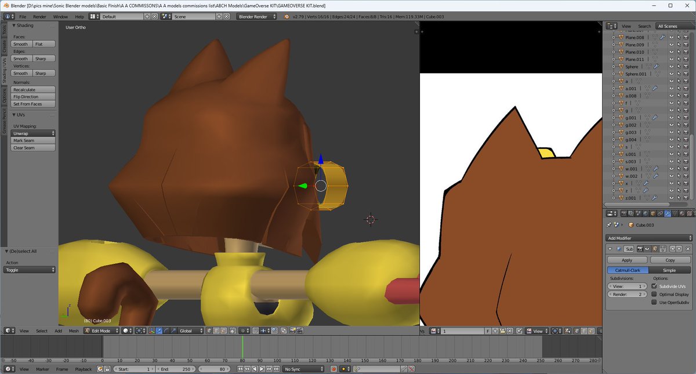Click Apply on the Subsurf modifier

(627, 260)
